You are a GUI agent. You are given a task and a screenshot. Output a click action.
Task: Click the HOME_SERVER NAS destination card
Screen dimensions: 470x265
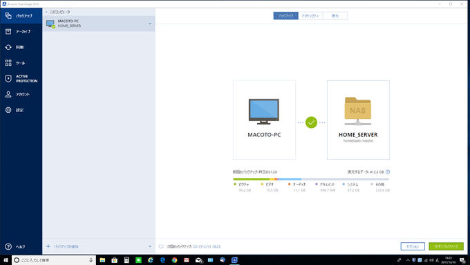pos(358,120)
